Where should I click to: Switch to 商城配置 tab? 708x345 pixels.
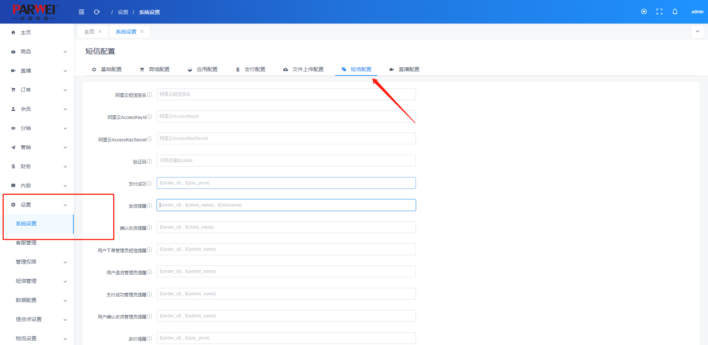click(x=155, y=69)
